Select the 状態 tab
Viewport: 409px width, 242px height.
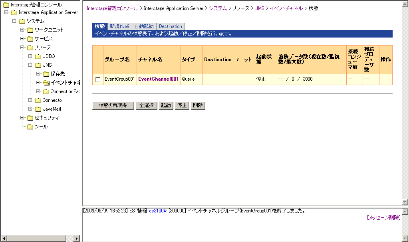pos(99,26)
